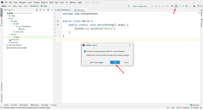
Task: Click the CRLF line separator indicator
Action: click(x=173, y=107)
